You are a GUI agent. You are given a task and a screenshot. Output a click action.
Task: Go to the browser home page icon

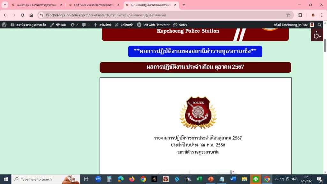click(x=31, y=15)
